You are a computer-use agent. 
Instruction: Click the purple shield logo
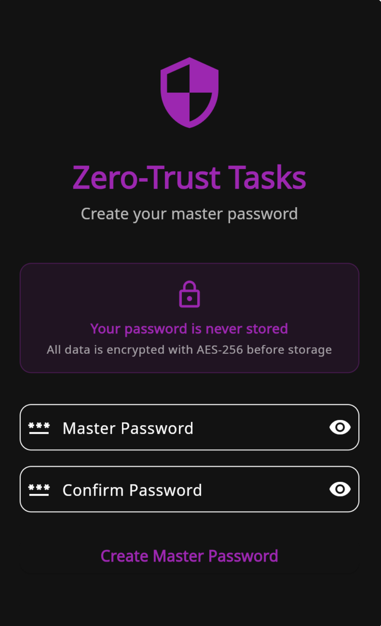point(190,92)
